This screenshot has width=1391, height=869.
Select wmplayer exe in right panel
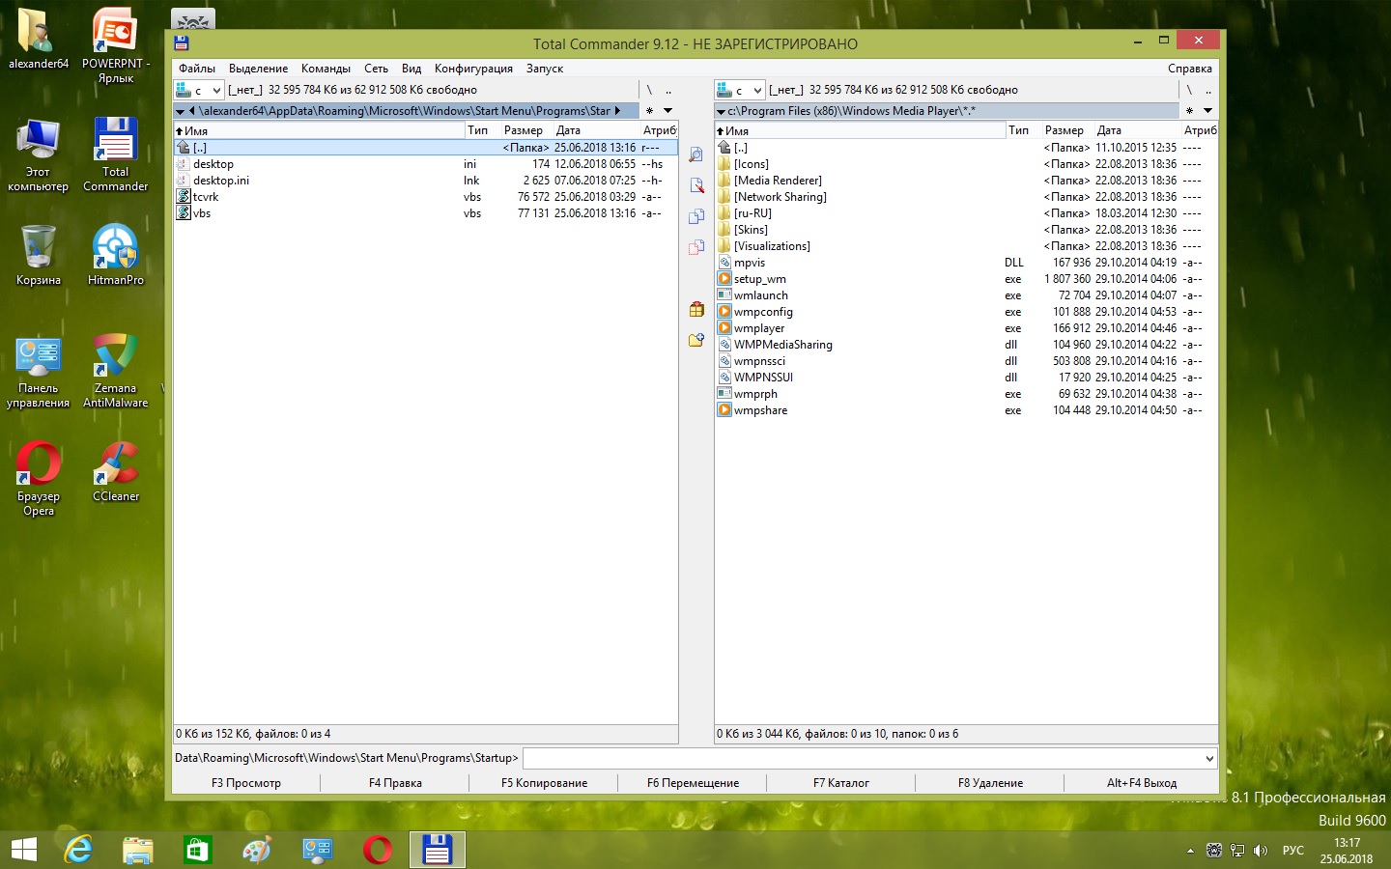tap(759, 328)
